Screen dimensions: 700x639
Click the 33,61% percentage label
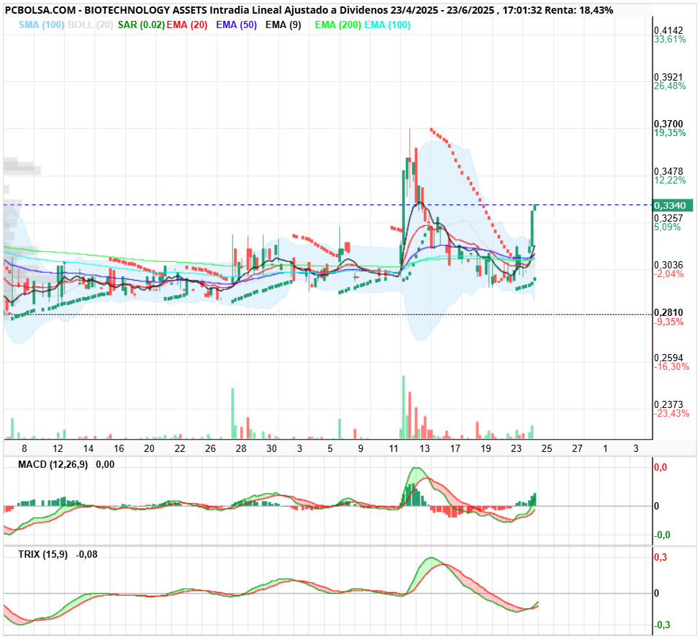pos(670,40)
